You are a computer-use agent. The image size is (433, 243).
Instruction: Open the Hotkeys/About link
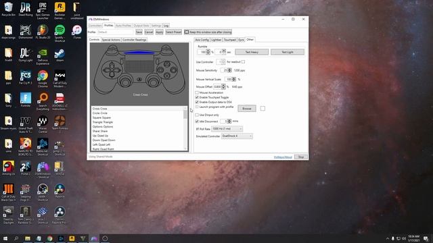[283, 157]
